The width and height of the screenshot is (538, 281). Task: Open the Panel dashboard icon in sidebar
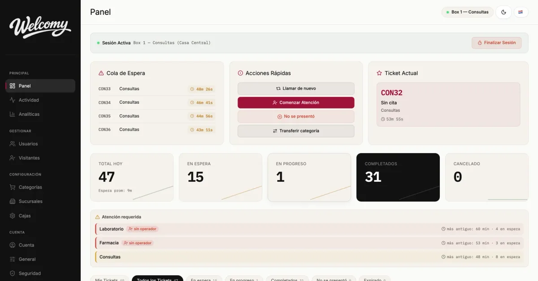coord(13,86)
